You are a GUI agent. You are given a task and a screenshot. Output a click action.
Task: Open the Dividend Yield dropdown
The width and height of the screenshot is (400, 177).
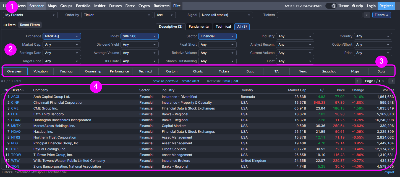click(140, 45)
